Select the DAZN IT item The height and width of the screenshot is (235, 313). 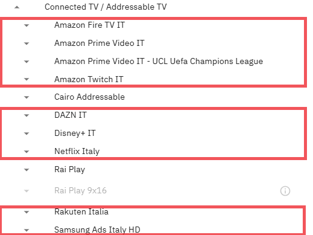71,115
